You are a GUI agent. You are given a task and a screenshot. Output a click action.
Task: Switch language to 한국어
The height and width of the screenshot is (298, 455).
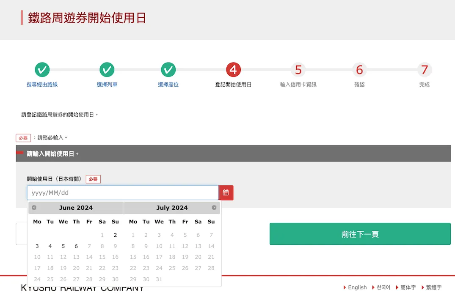383,287
